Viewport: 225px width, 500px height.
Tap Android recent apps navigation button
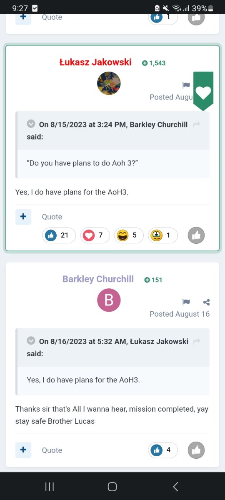(50, 486)
